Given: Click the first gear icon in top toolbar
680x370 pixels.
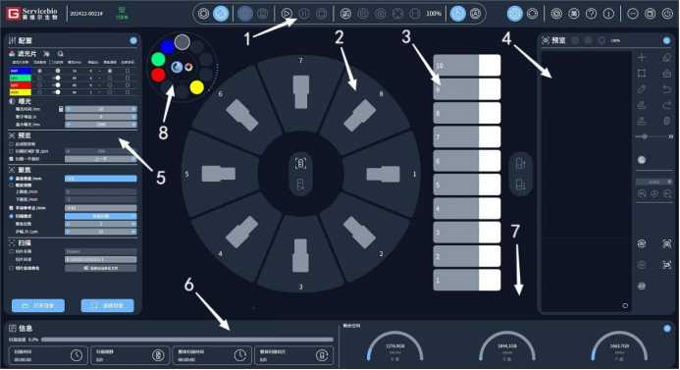Looking at the screenshot, I should click(203, 14).
